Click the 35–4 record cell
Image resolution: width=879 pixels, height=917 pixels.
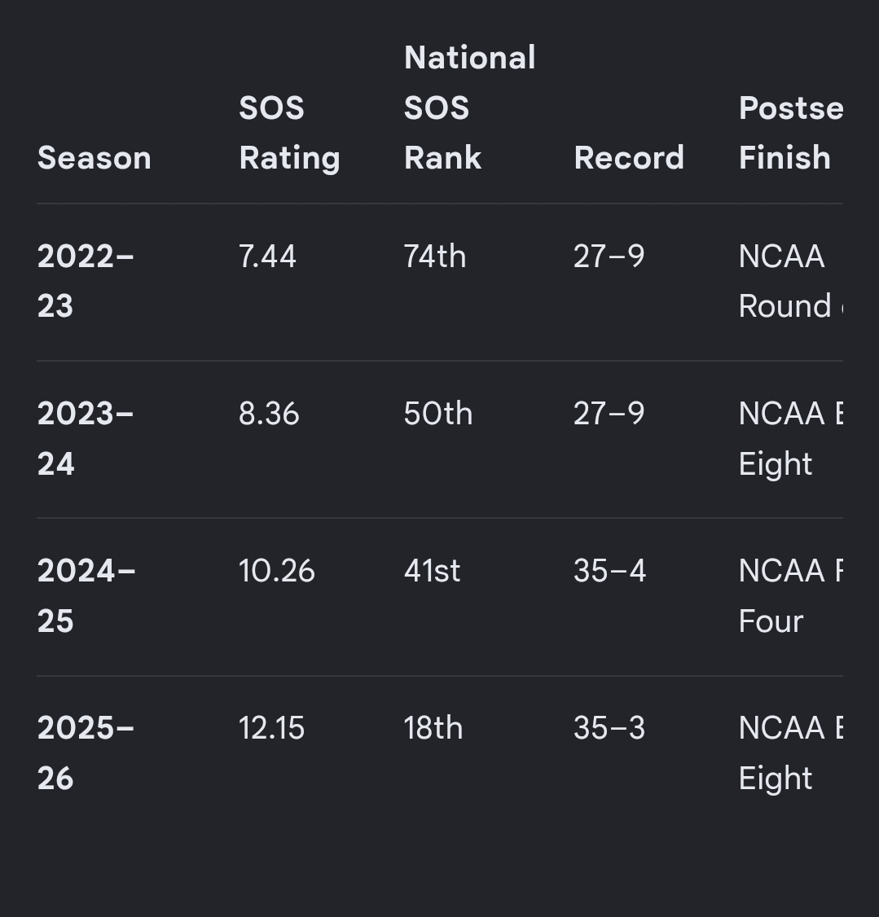click(x=610, y=571)
